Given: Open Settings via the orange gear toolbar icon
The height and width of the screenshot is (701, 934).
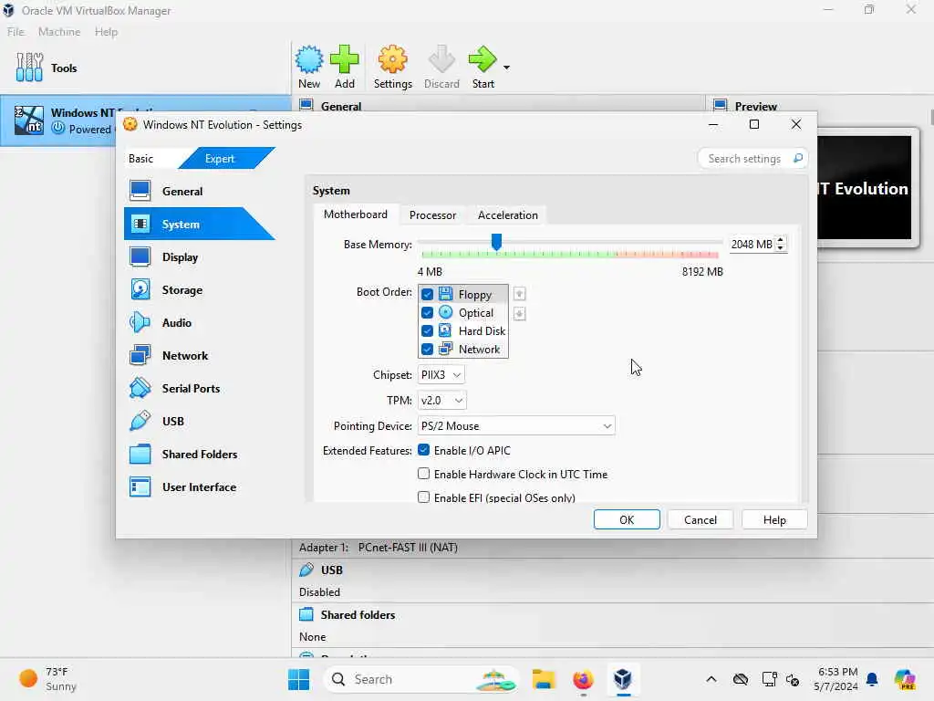Looking at the screenshot, I should pos(392,59).
